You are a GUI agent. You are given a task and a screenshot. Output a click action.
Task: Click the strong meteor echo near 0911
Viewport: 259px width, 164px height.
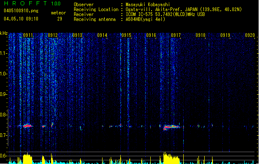coord(28,126)
